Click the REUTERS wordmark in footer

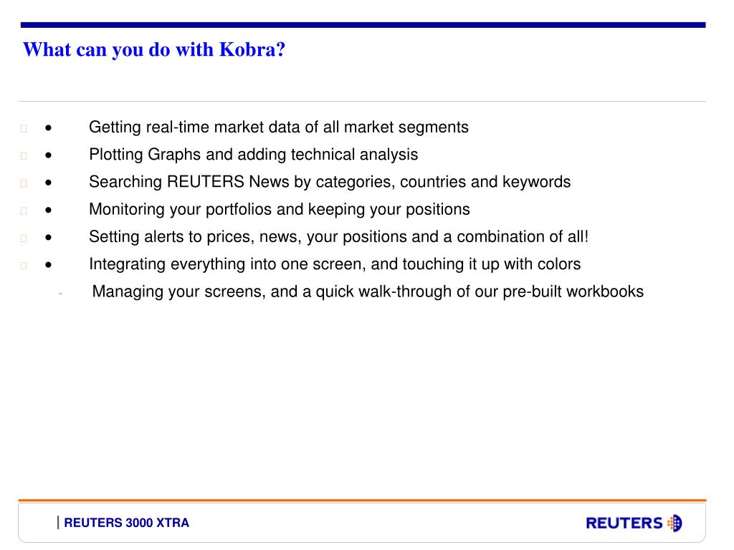(624, 523)
